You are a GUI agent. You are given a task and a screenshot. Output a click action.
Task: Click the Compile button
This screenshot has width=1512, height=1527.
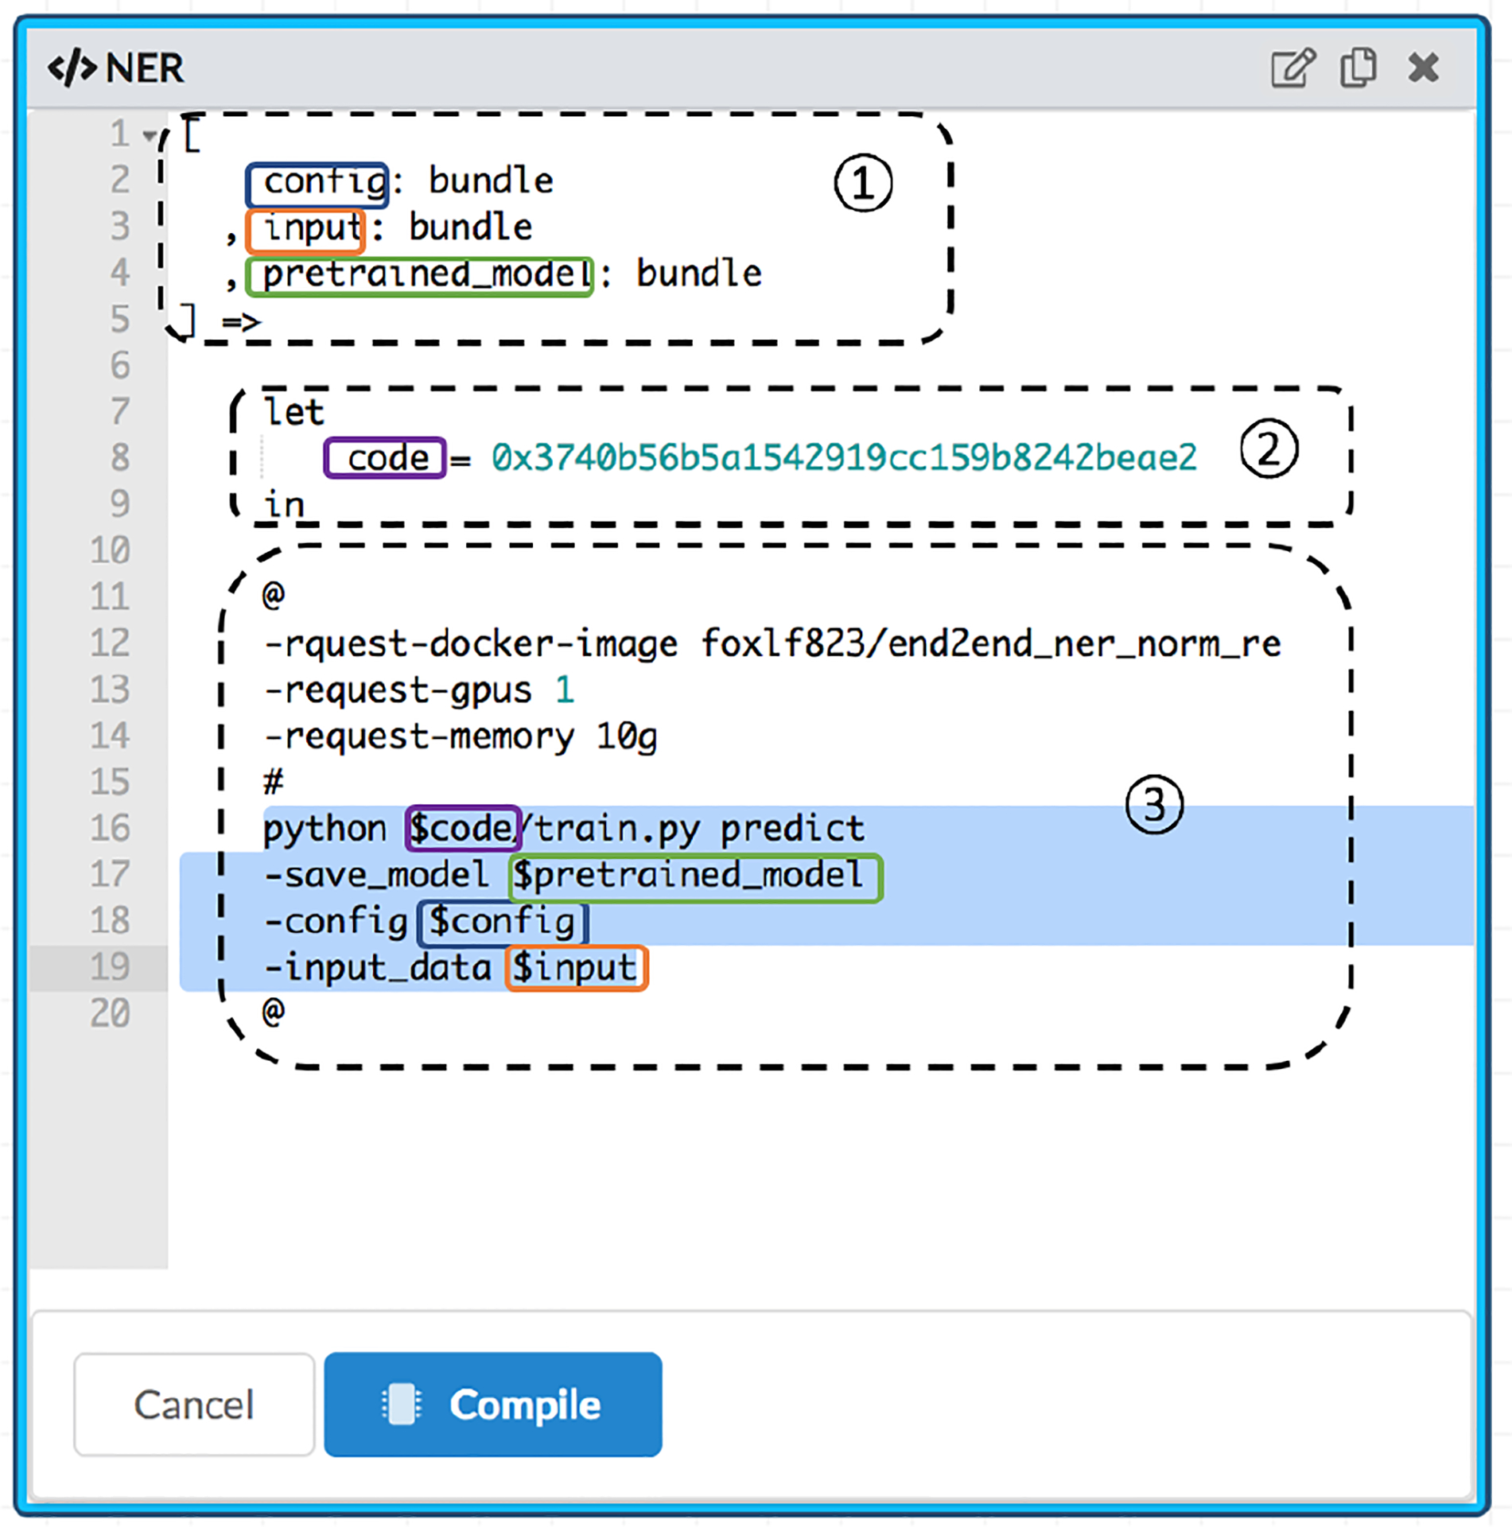coord(492,1404)
